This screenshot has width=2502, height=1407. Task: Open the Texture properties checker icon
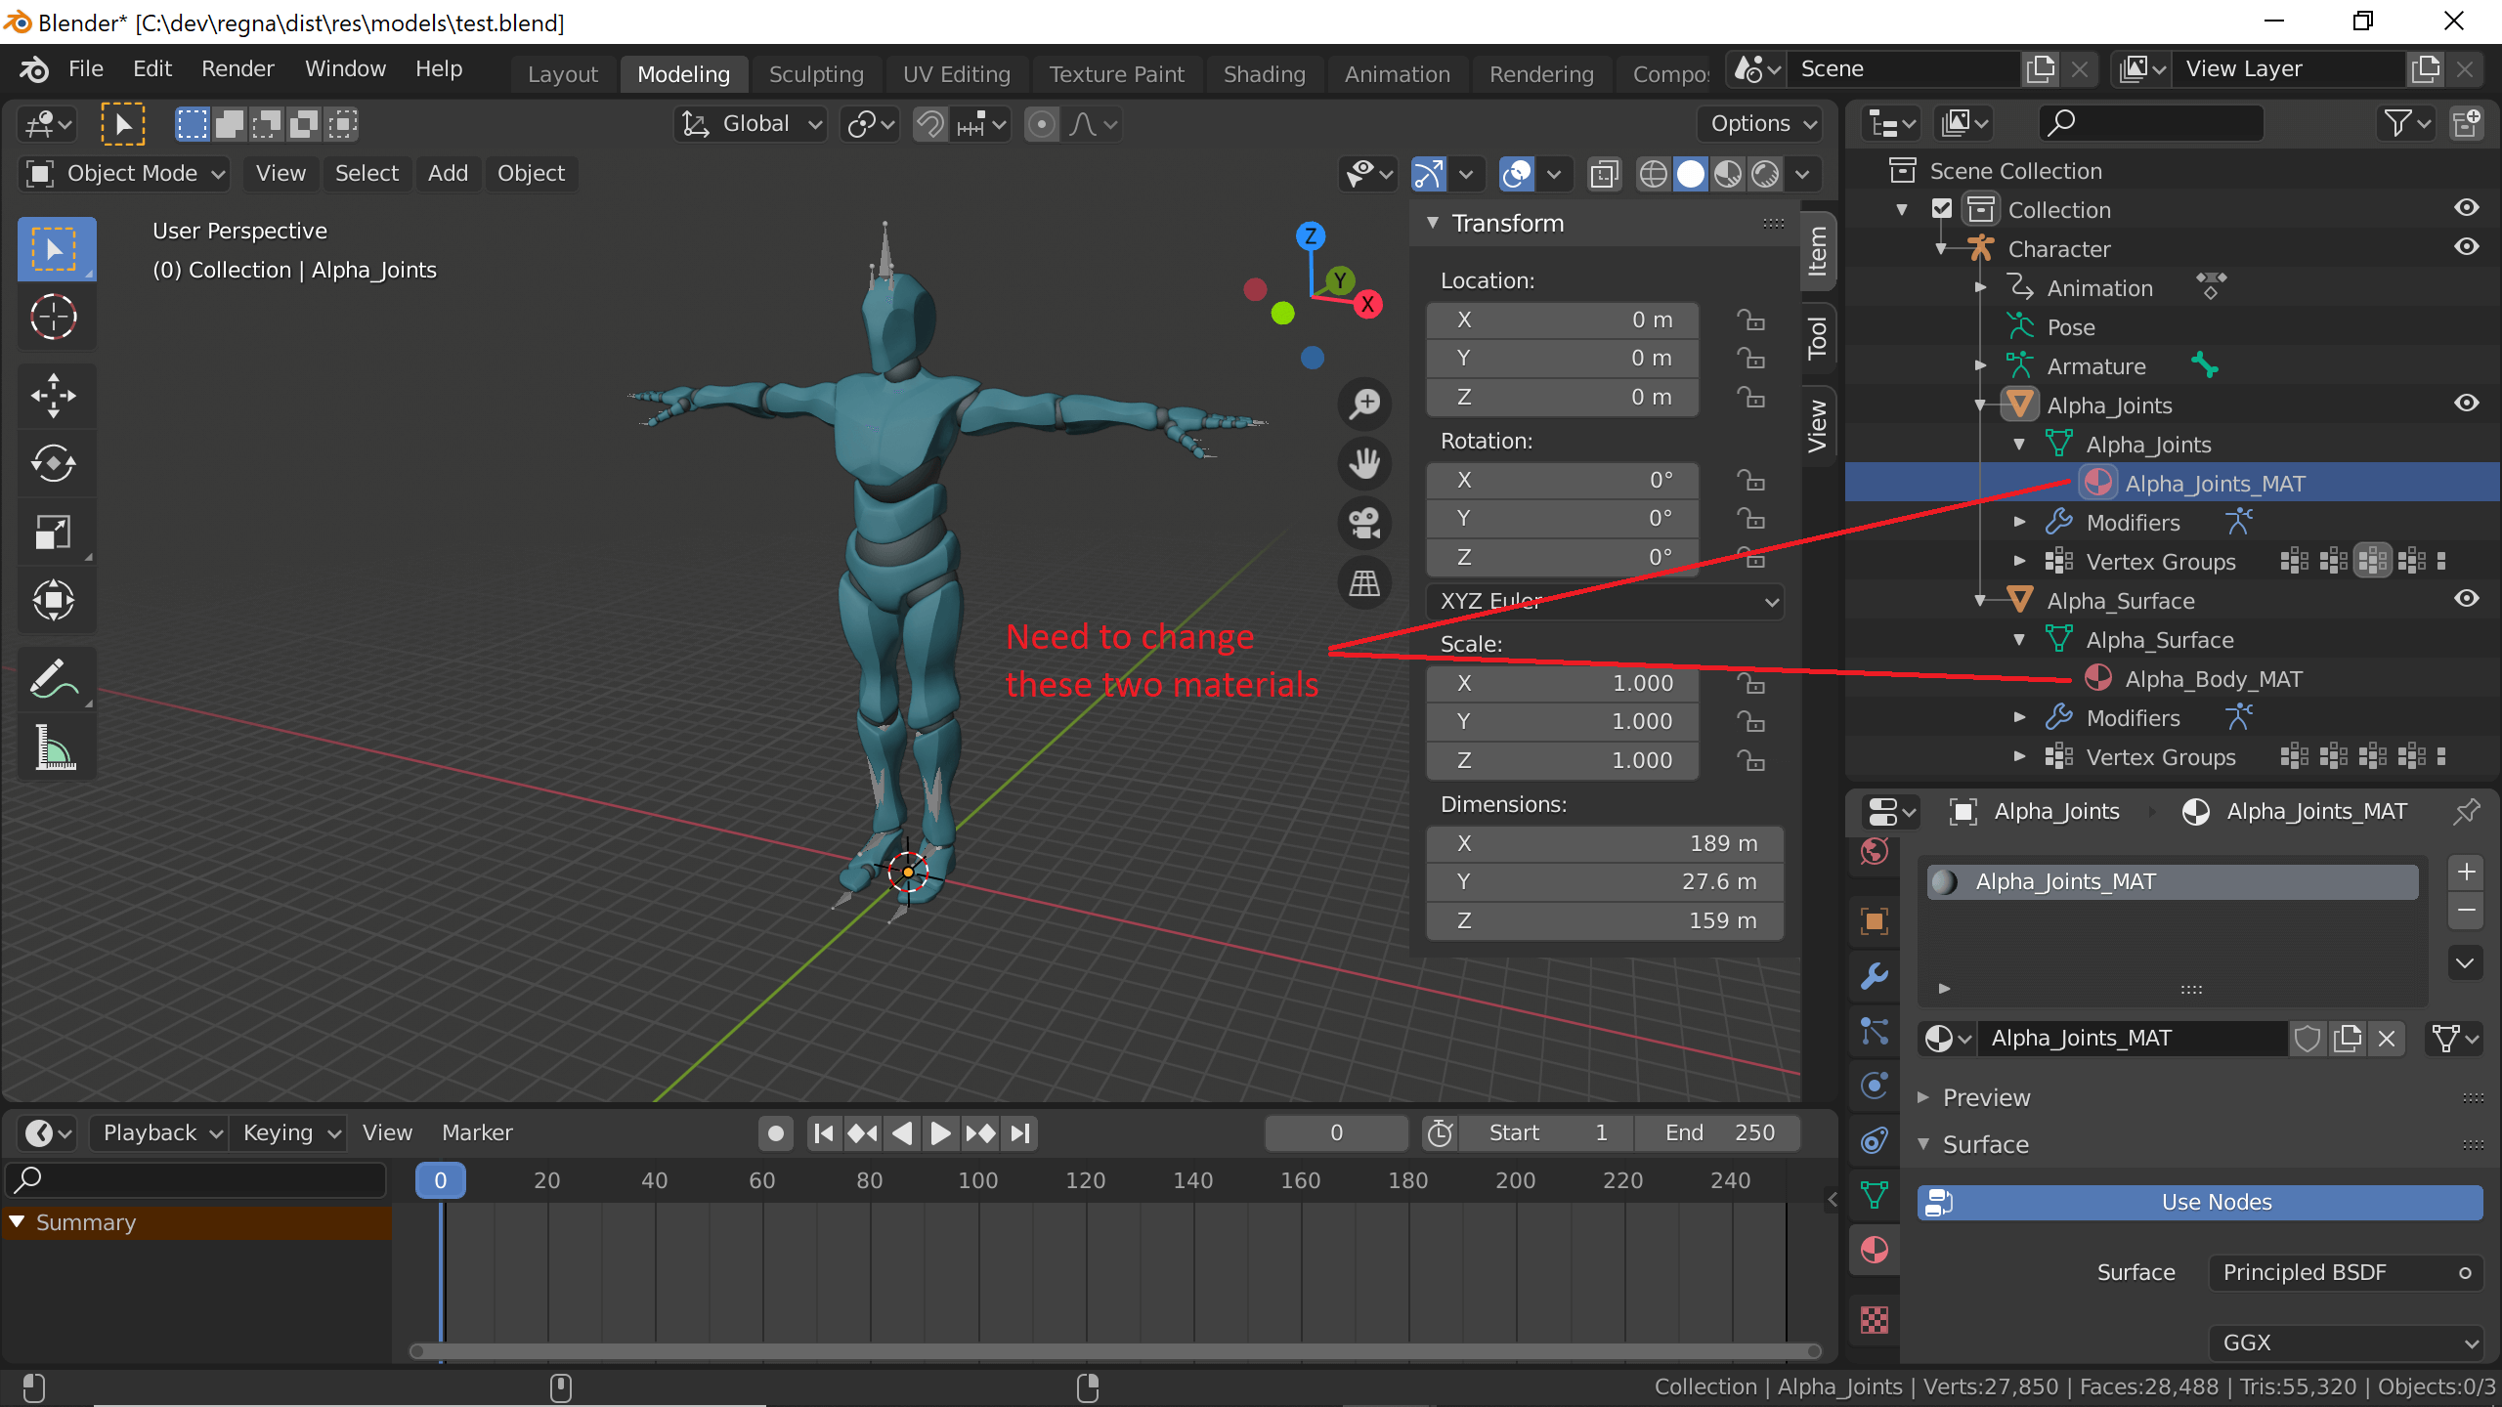pos(1874,1320)
